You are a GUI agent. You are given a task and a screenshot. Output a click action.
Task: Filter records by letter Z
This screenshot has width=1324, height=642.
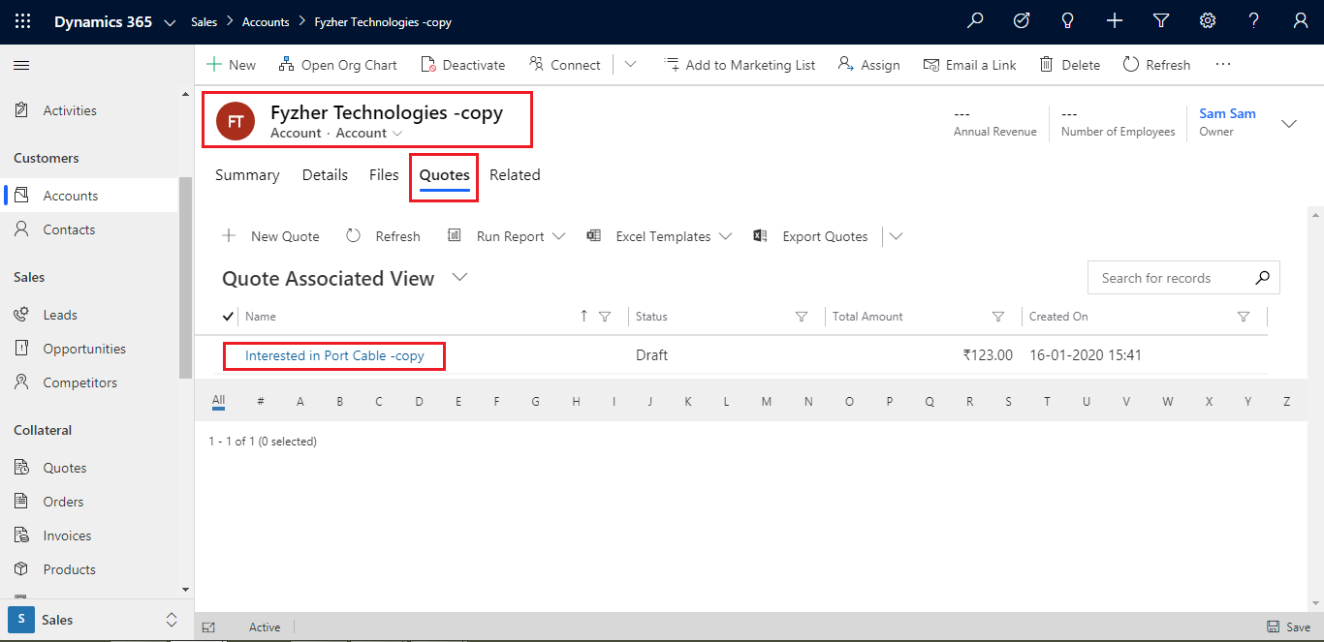coord(1286,402)
